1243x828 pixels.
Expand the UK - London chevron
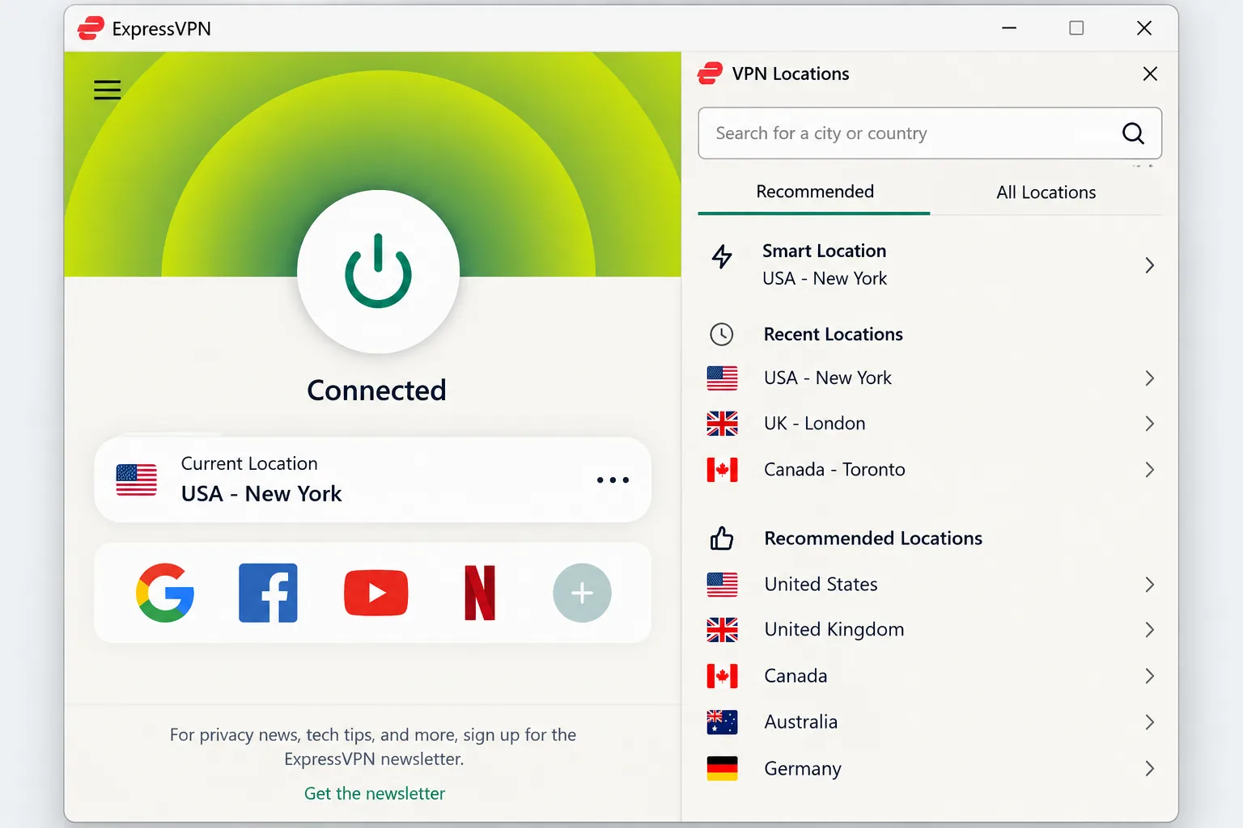[x=1149, y=424]
